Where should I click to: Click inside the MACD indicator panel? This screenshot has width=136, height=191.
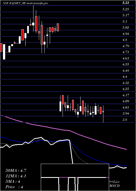75,177
